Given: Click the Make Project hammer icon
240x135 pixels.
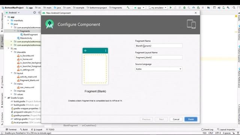Looking at the screenshot, I should [128, 7].
